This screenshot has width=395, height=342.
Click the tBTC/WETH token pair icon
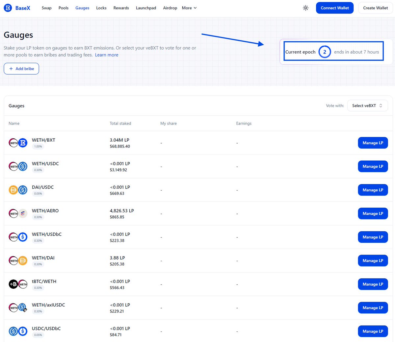click(x=18, y=284)
